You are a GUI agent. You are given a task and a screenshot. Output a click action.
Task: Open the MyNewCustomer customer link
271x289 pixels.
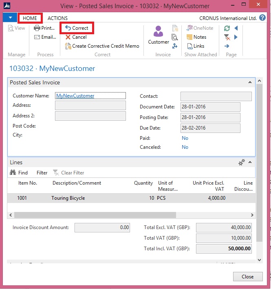[x=75, y=96]
